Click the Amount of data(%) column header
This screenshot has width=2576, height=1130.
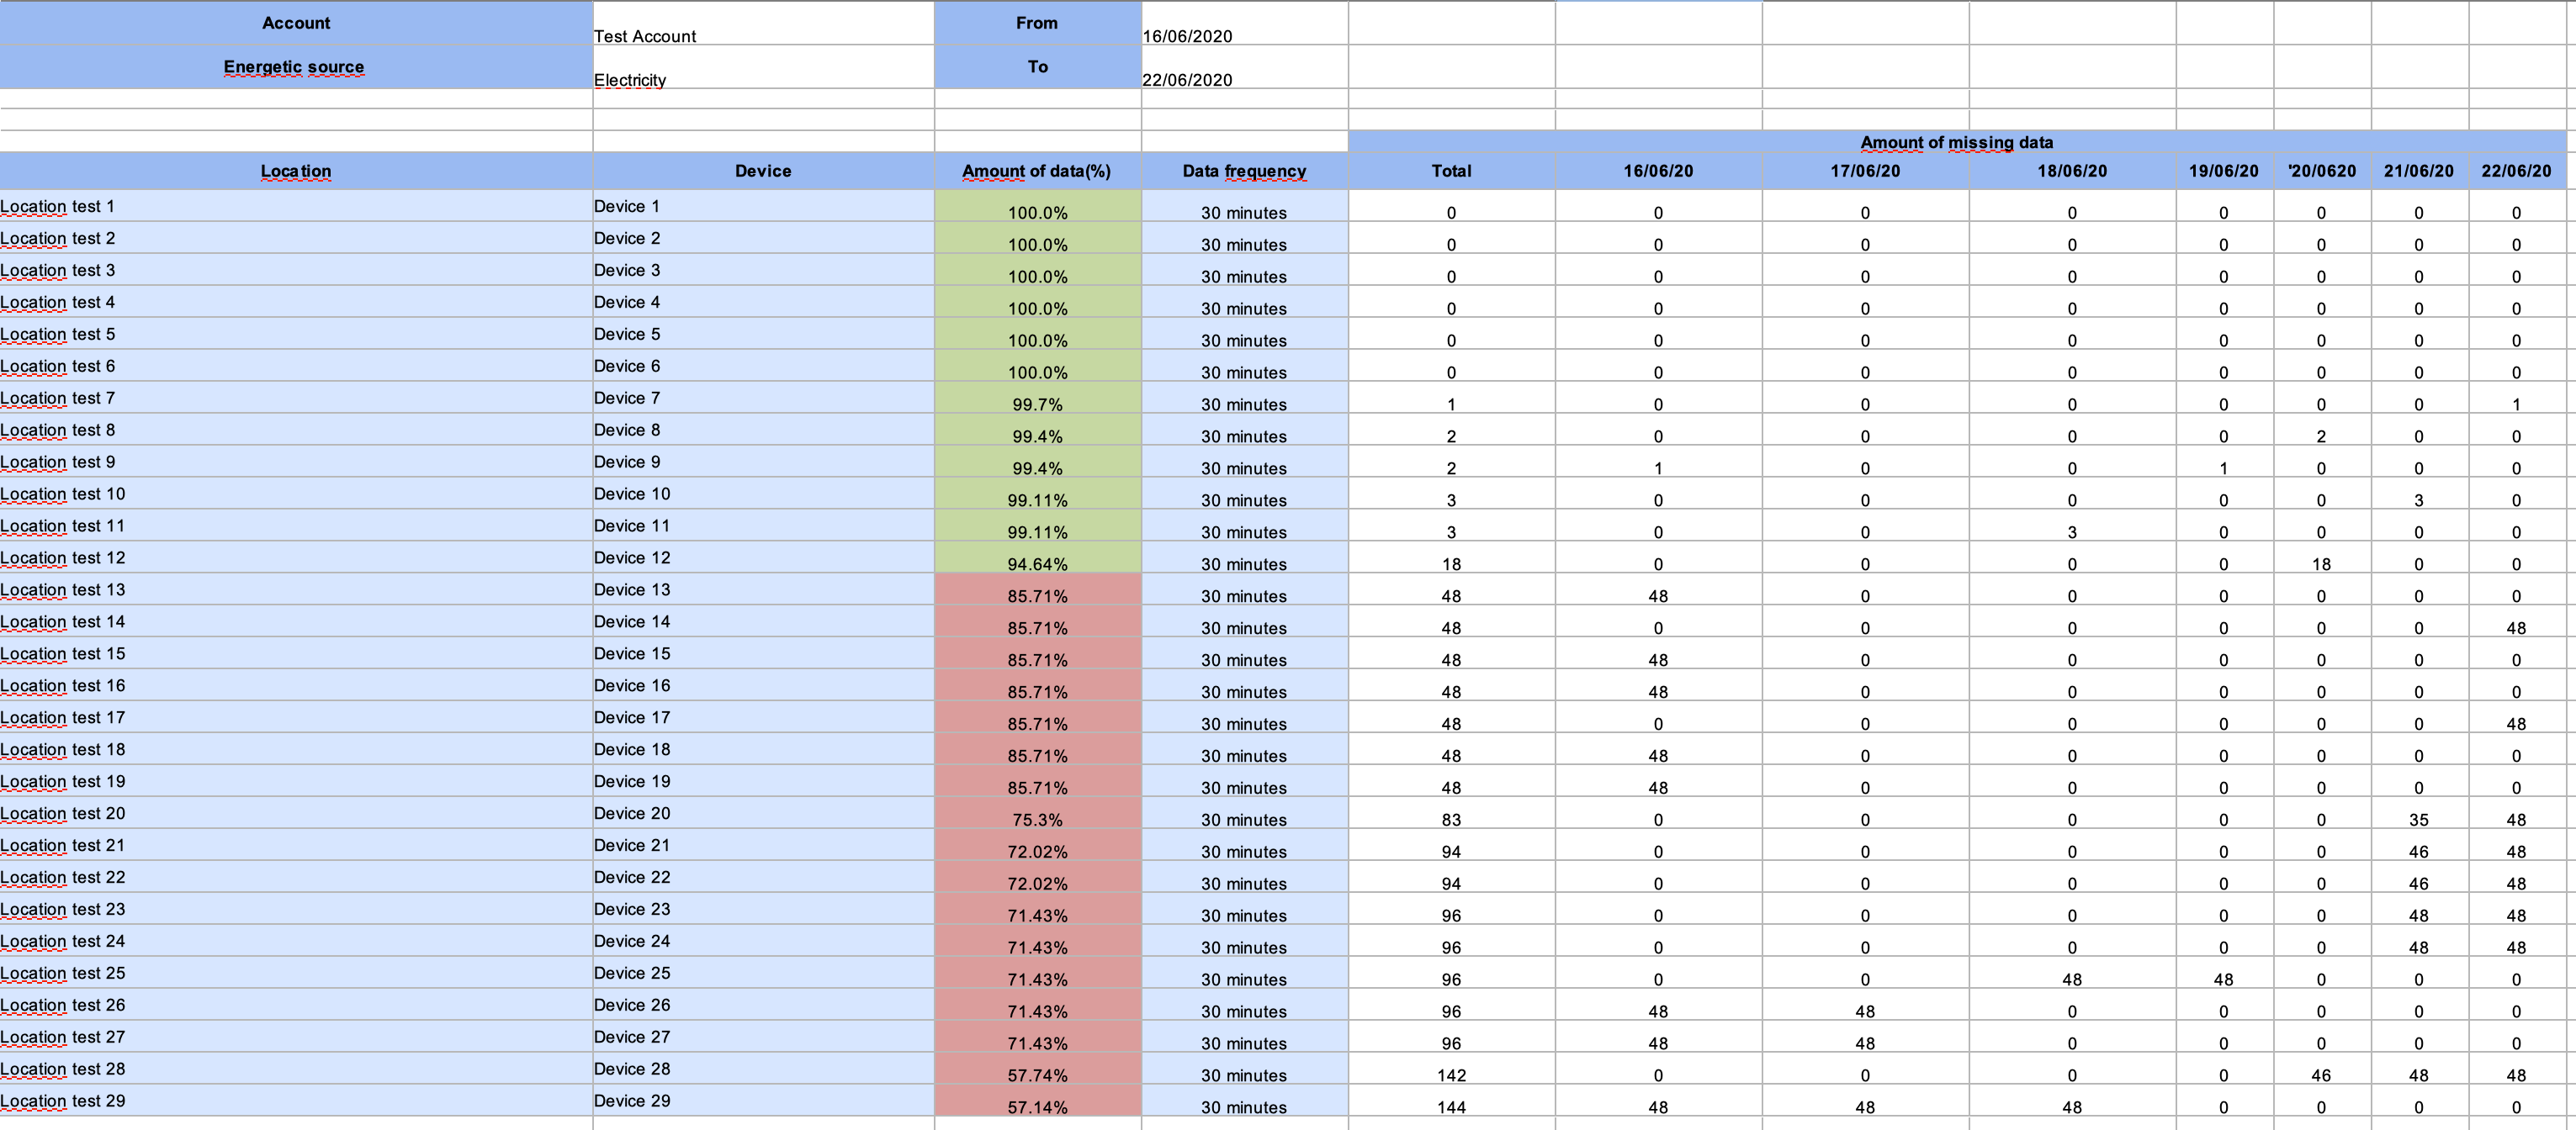(x=1037, y=171)
